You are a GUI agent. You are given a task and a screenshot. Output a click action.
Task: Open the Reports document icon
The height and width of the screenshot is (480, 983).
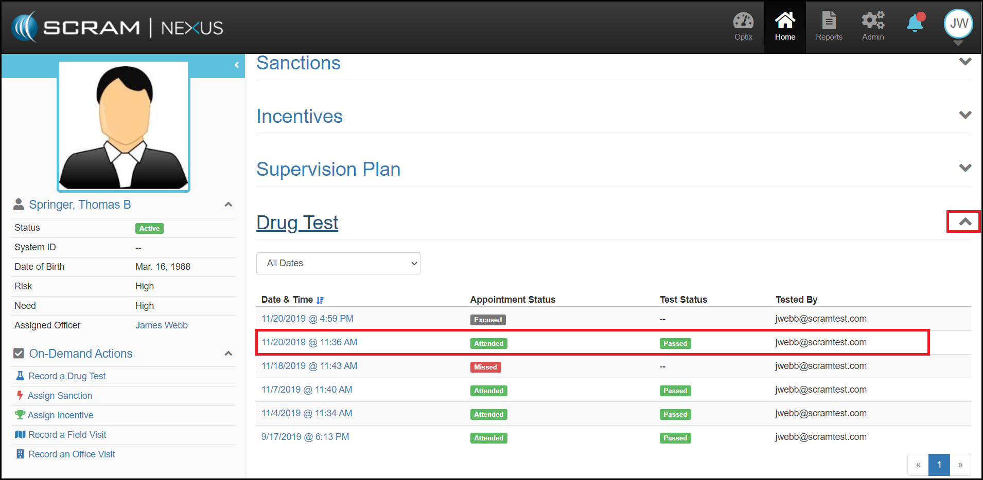(x=829, y=22)
